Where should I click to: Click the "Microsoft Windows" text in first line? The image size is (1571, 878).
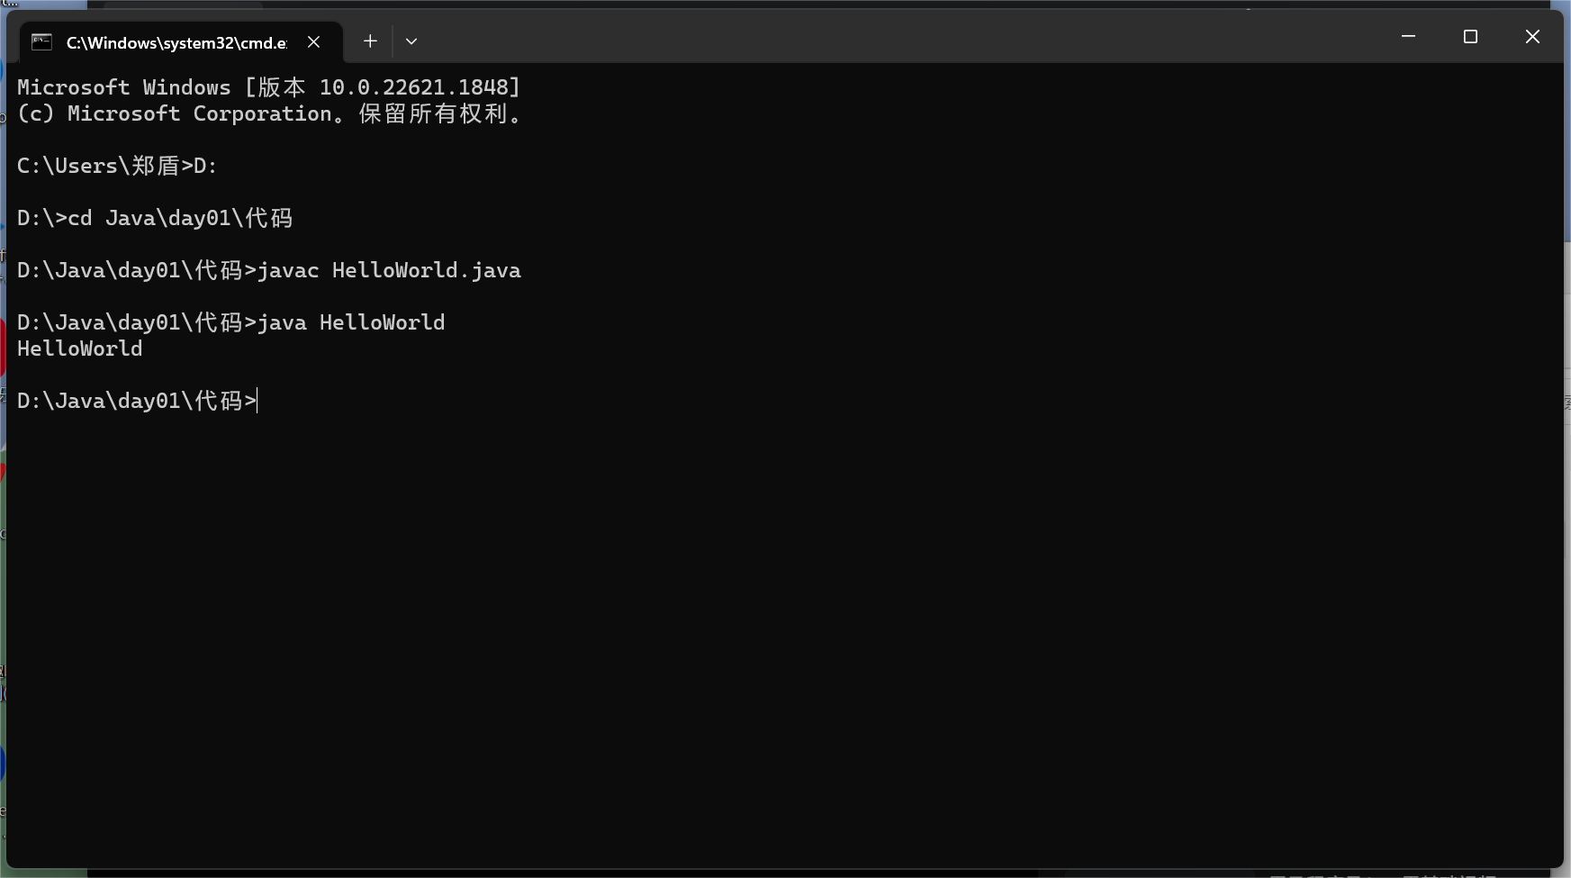(x=123, y=87)
